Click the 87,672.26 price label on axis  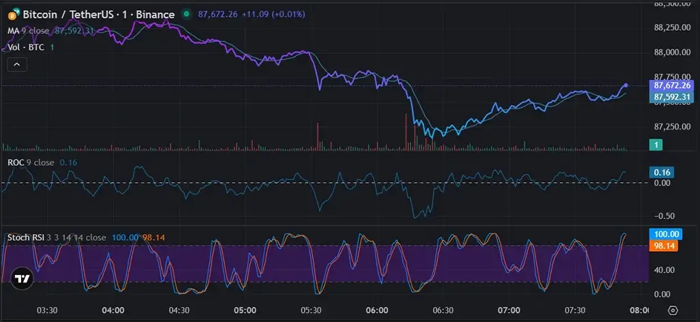click(x=673, y=86)
